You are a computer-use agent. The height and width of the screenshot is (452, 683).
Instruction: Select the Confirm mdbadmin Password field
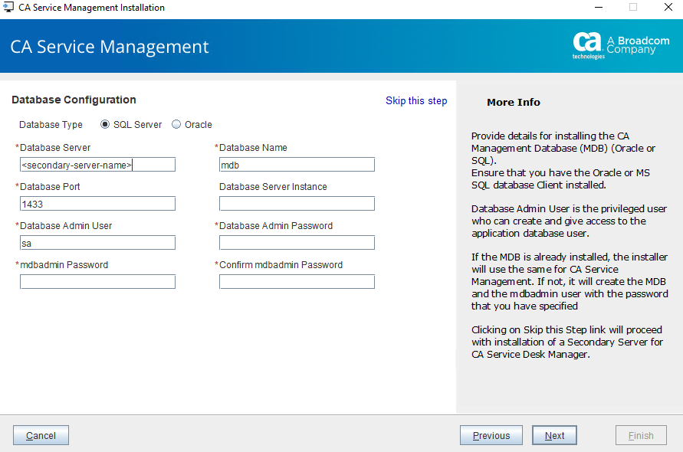click(x=297, y=282)
